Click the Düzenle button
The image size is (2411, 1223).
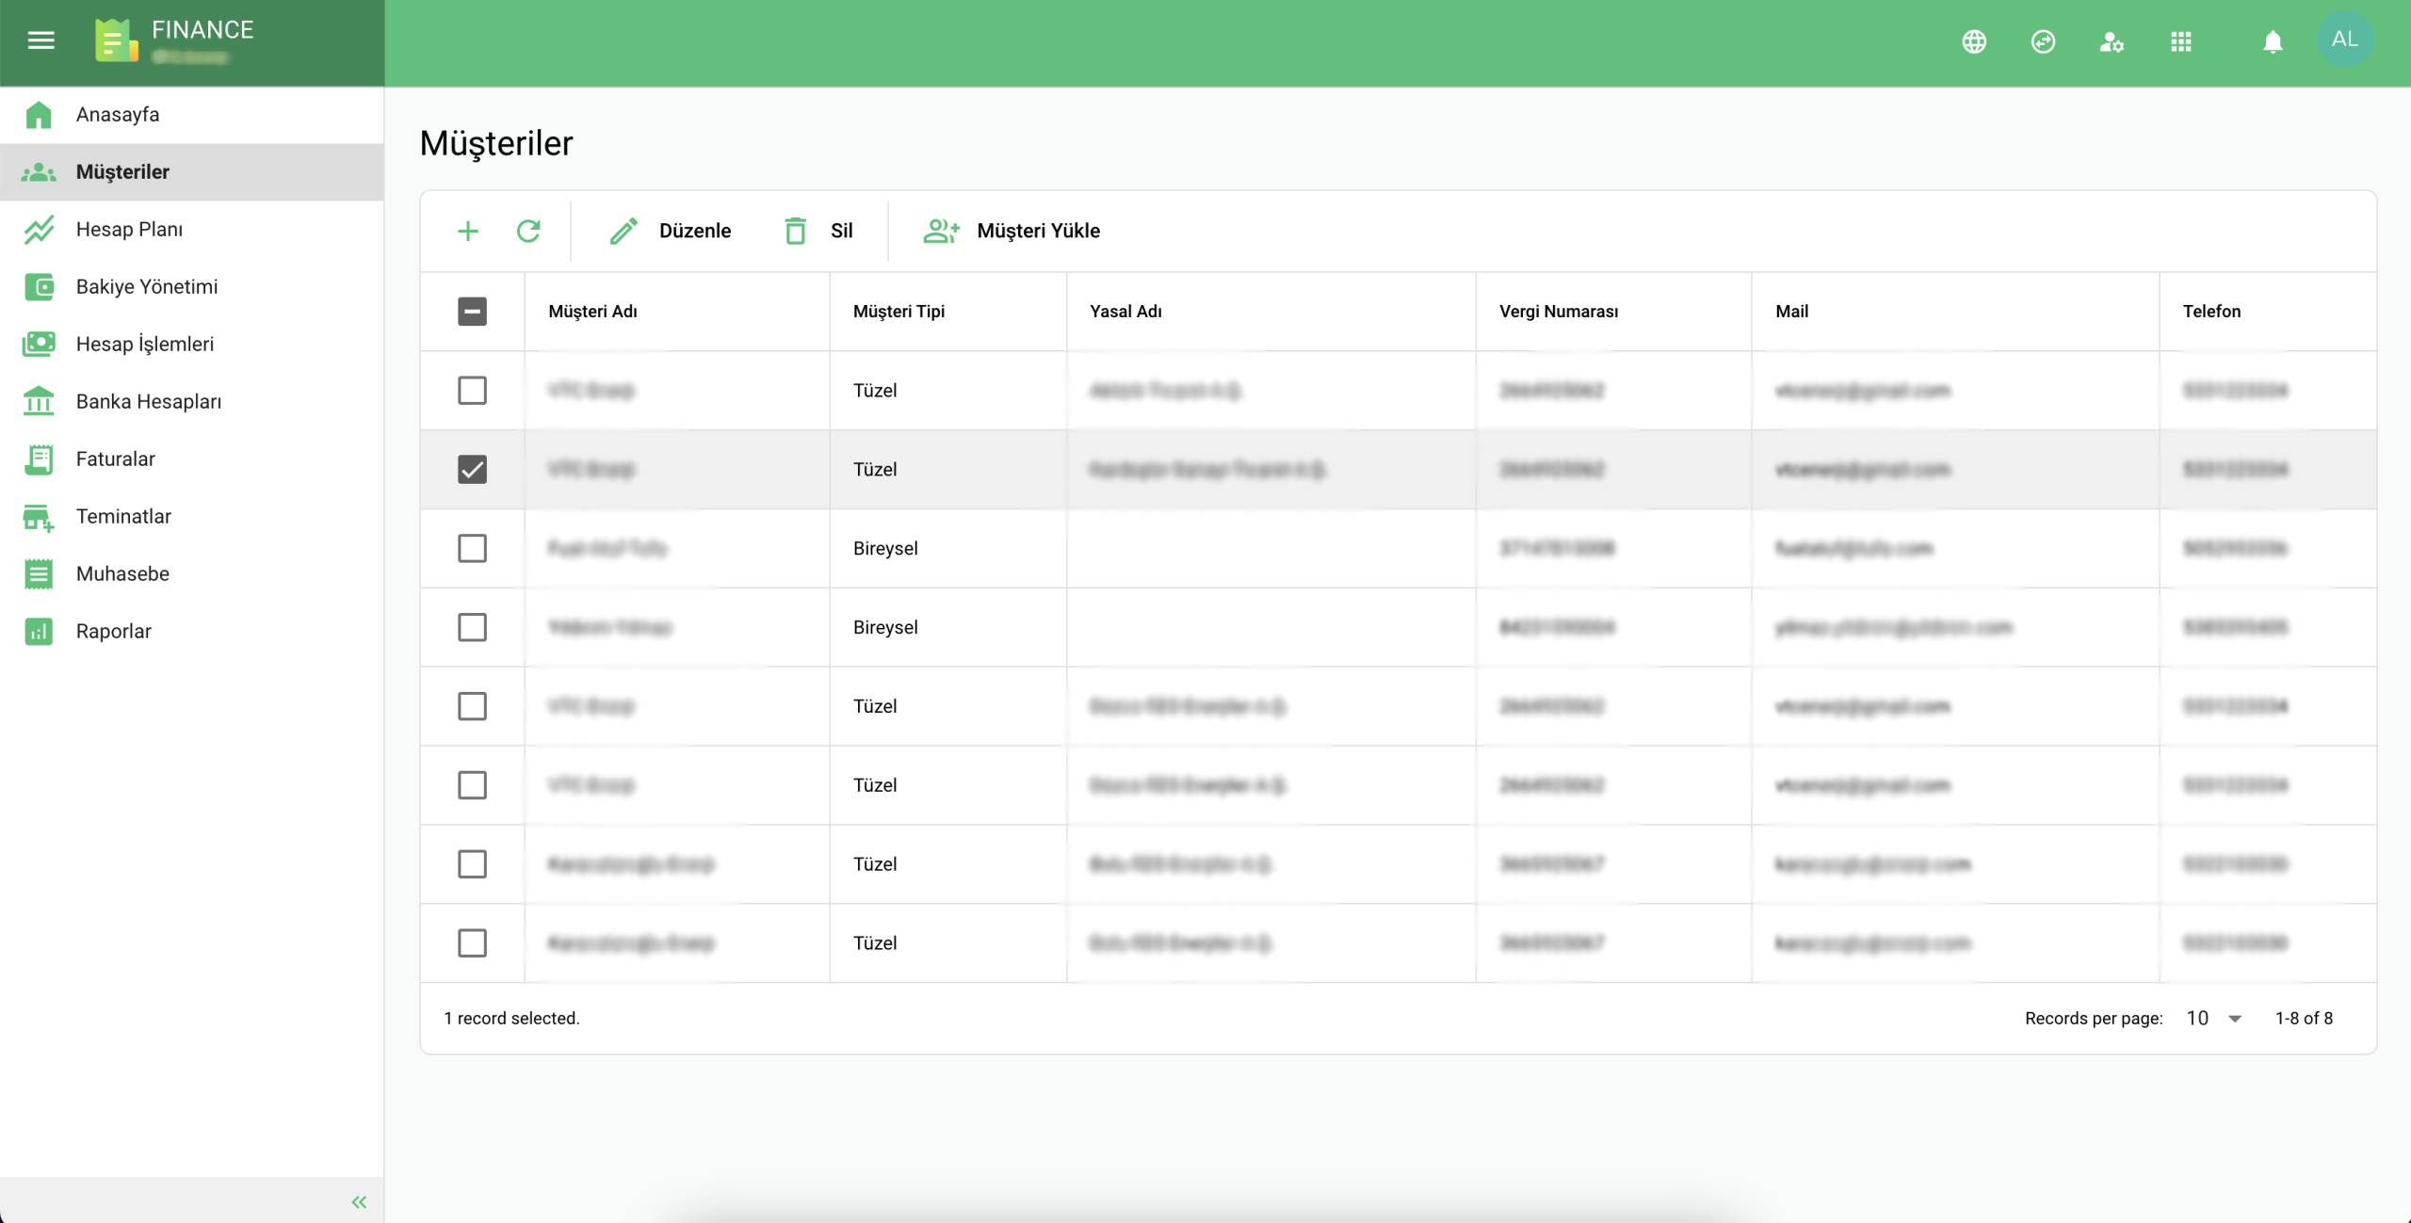pos(671,231)
